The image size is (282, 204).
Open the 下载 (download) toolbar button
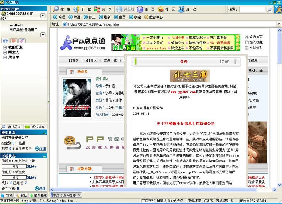click(x=82, y=9)
